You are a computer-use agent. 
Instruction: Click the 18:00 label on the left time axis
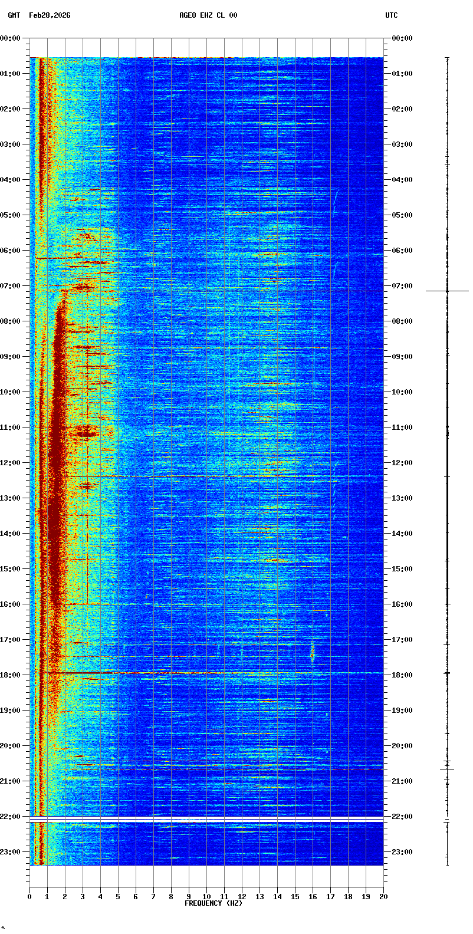(x=11, y=675)
